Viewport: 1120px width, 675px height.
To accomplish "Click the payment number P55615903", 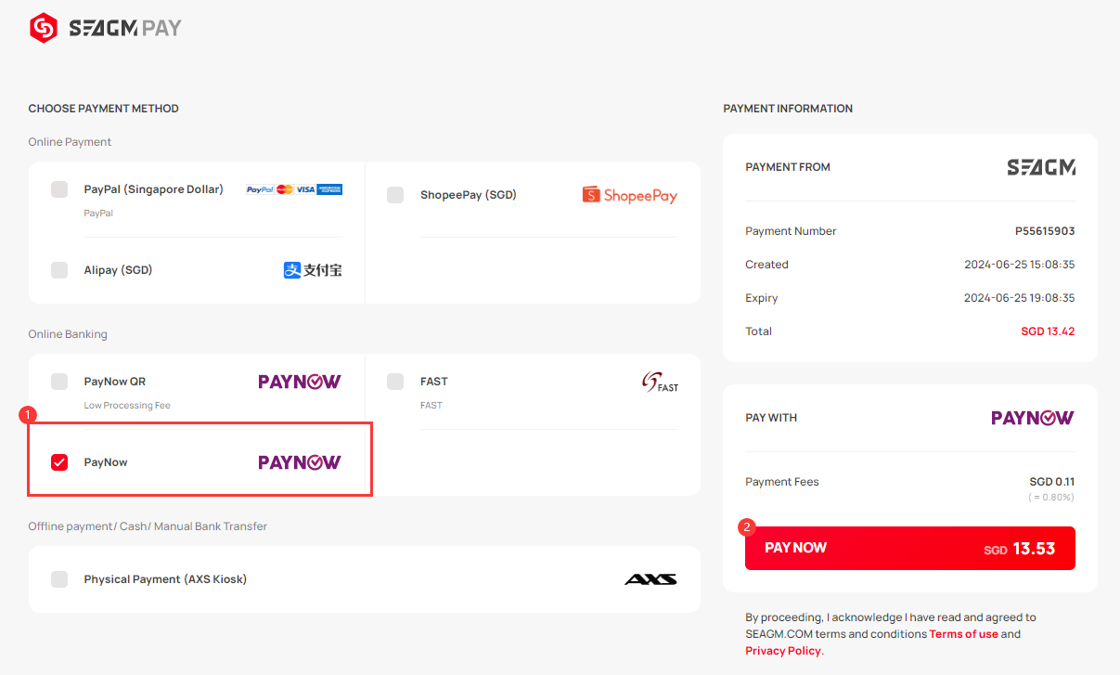I will pyautogui.click(x=1045, y=231).
